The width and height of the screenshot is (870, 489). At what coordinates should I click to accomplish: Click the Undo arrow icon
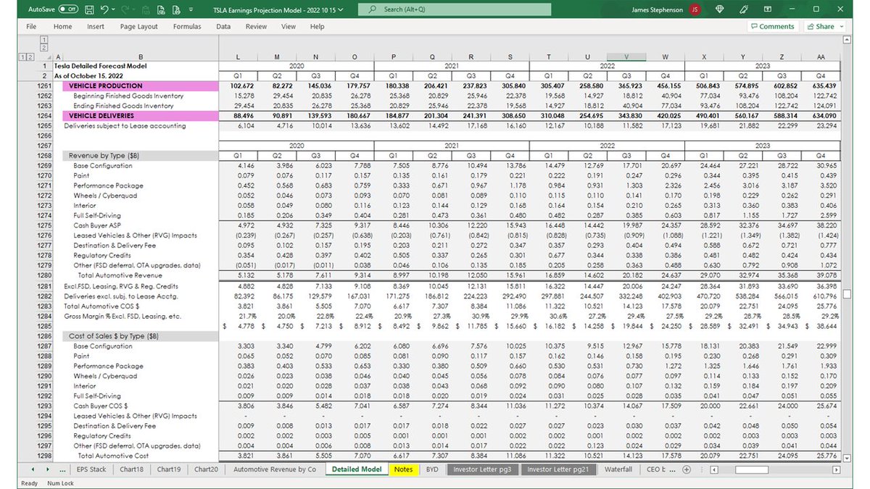click(x=105, y=9)
